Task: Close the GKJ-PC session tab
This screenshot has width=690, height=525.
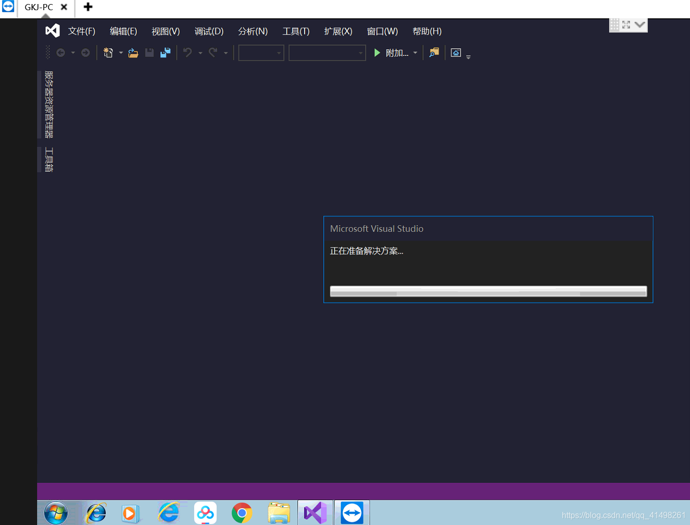Action: click(64, 7)
